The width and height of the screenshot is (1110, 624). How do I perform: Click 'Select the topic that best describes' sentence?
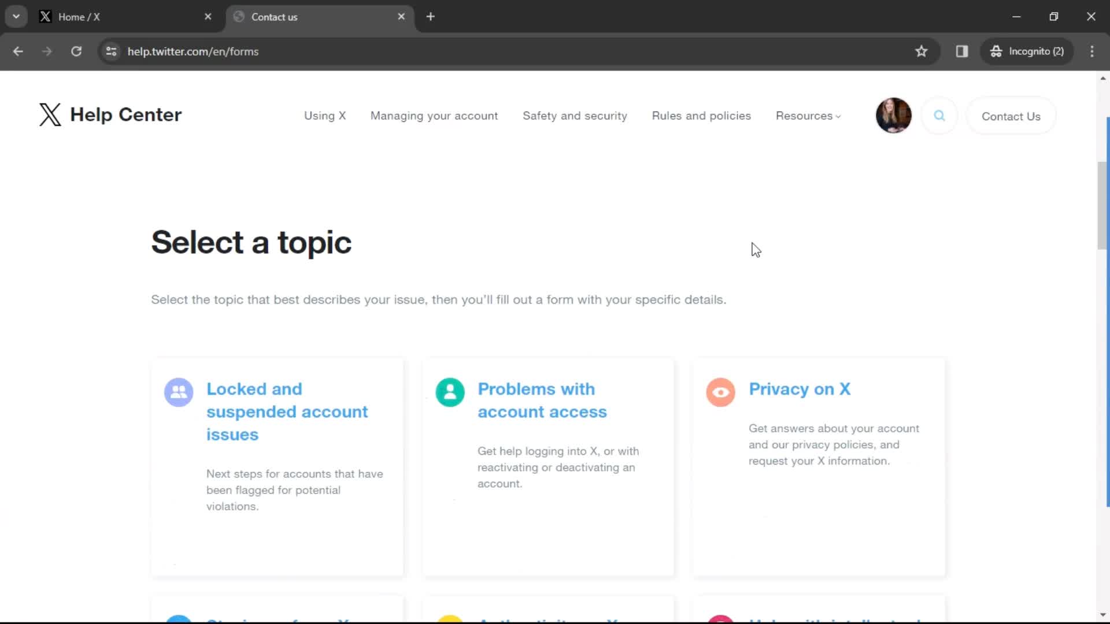(x=438, y=300)
